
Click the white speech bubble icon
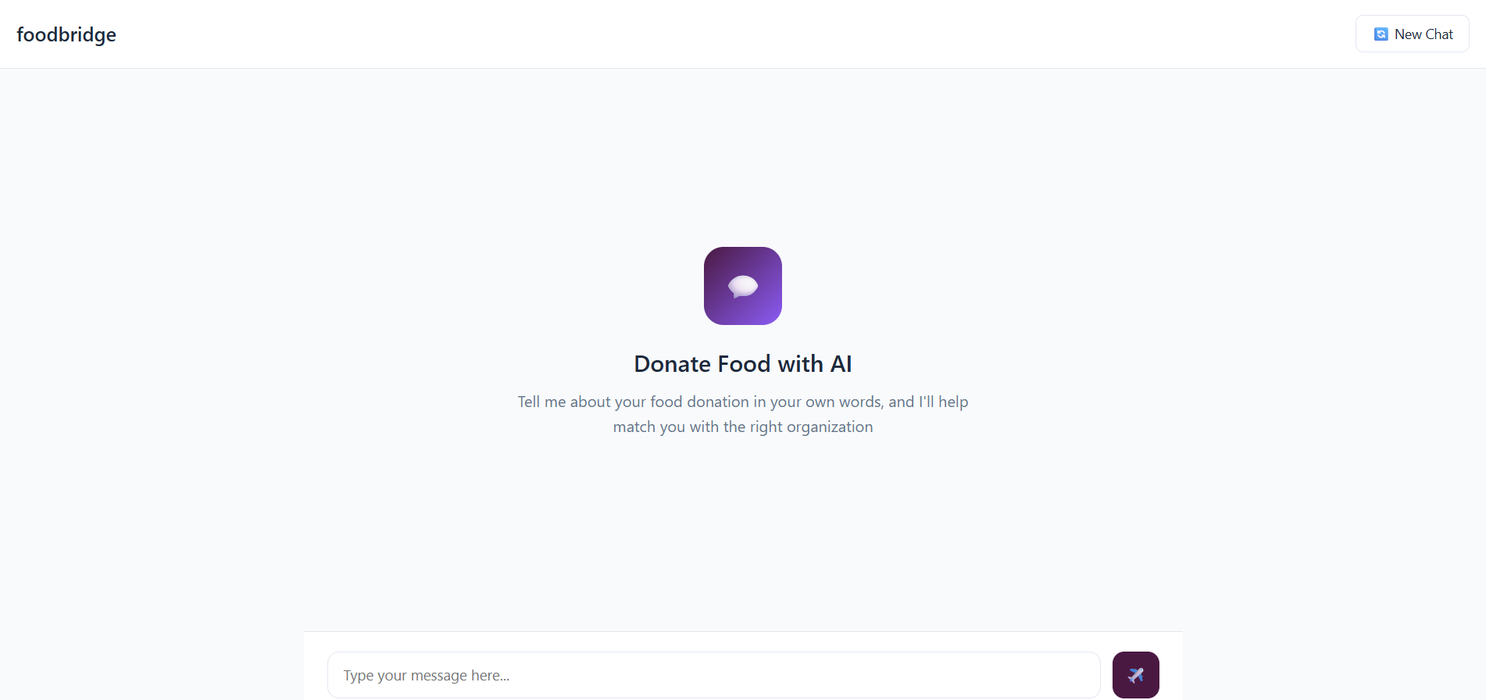[x=743, y=287]
